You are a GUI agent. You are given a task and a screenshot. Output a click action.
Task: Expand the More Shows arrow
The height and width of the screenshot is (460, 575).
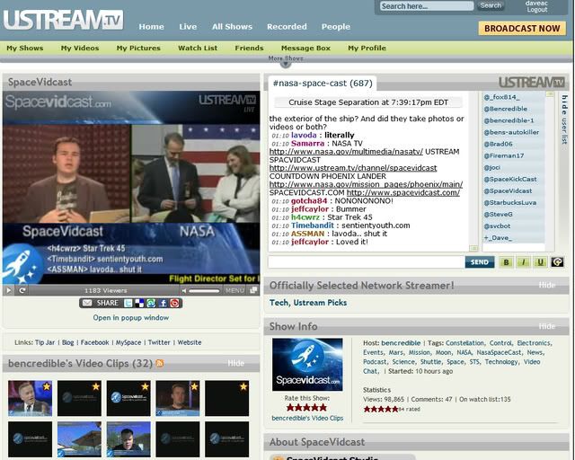click(286, 65)
